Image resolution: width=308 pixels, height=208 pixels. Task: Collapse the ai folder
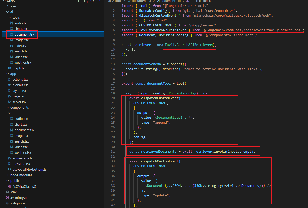pos(8,12)
